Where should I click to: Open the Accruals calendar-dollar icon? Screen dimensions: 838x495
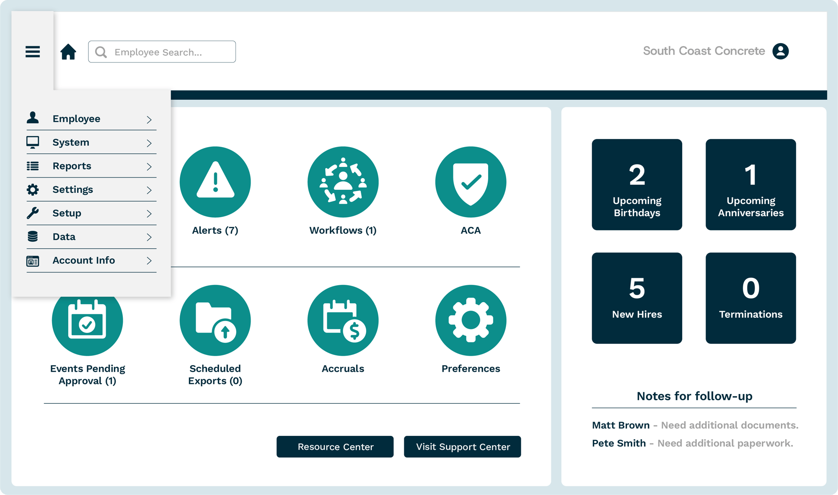(x=343, y=321)
